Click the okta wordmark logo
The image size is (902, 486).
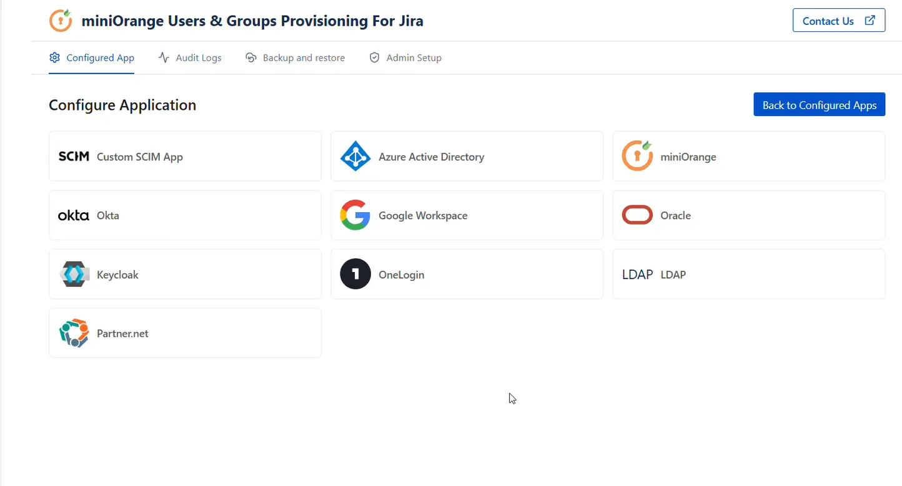74,215
